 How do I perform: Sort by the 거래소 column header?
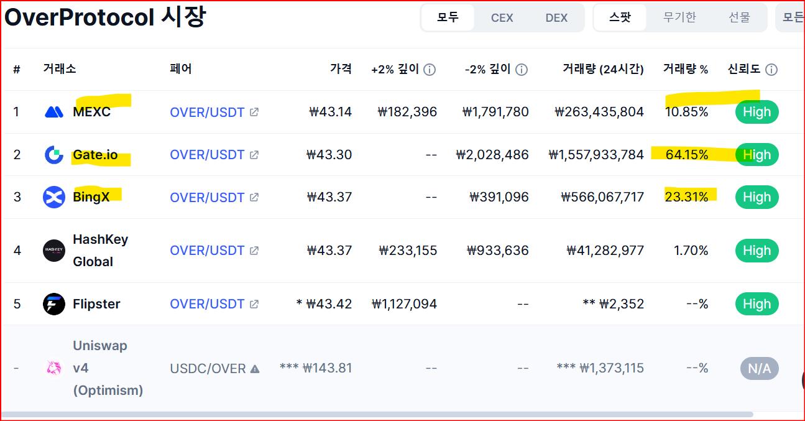tap(60, 69)
